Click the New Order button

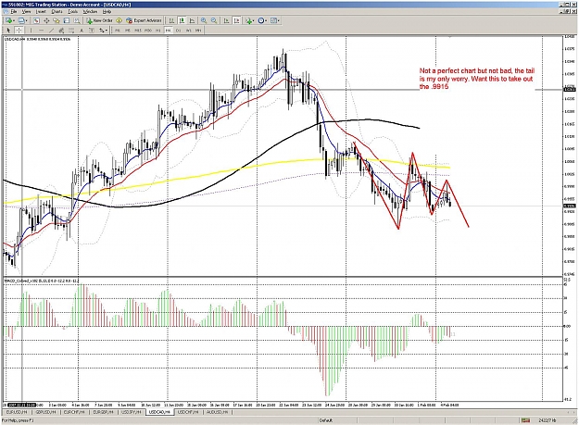pyautogui.click(x=99, y=20)
